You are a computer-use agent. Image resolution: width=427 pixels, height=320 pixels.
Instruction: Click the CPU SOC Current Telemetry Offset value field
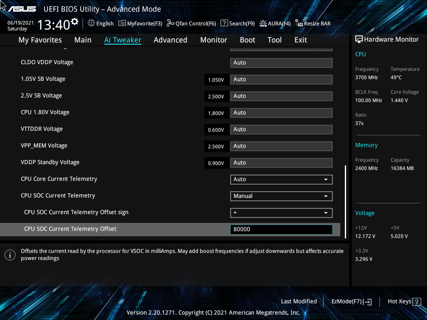[x=281, y=229]
